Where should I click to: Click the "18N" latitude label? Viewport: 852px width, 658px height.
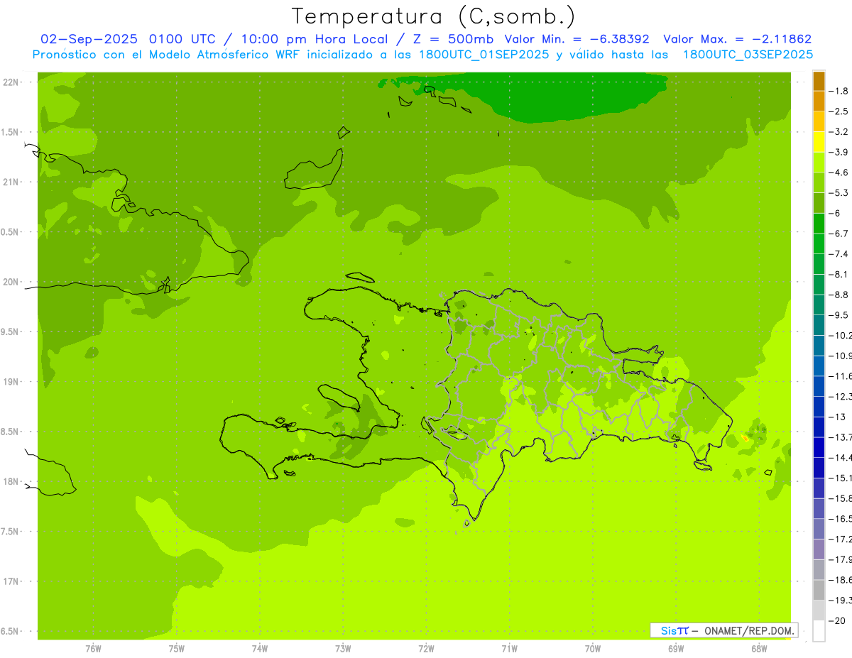click(11, 482)
